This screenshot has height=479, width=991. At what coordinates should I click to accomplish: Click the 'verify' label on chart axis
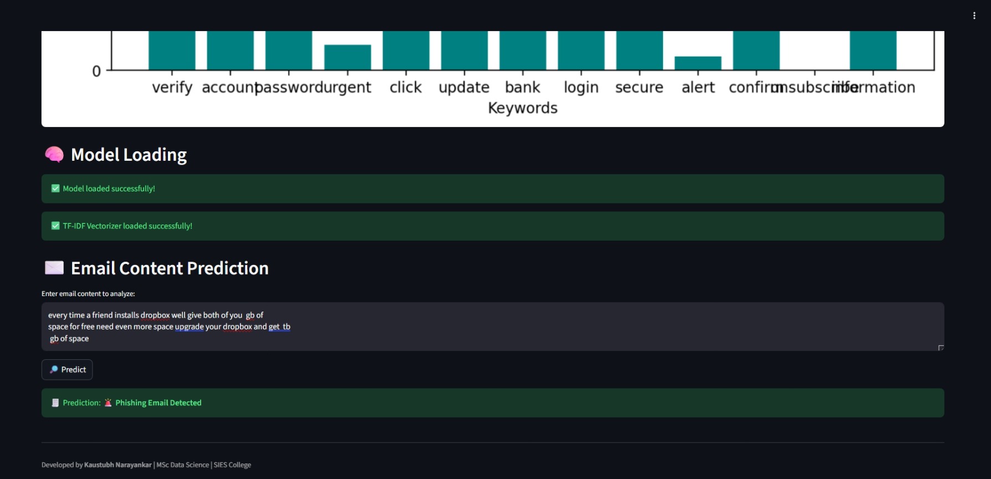[172, 88]
